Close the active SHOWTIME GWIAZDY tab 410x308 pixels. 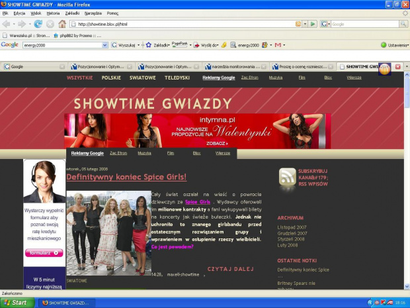pos(397,66)
